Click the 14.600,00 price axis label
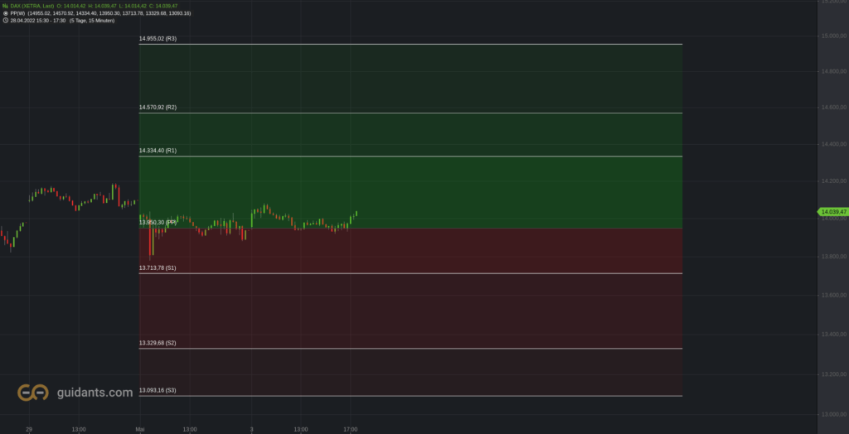 click(834, 108)
